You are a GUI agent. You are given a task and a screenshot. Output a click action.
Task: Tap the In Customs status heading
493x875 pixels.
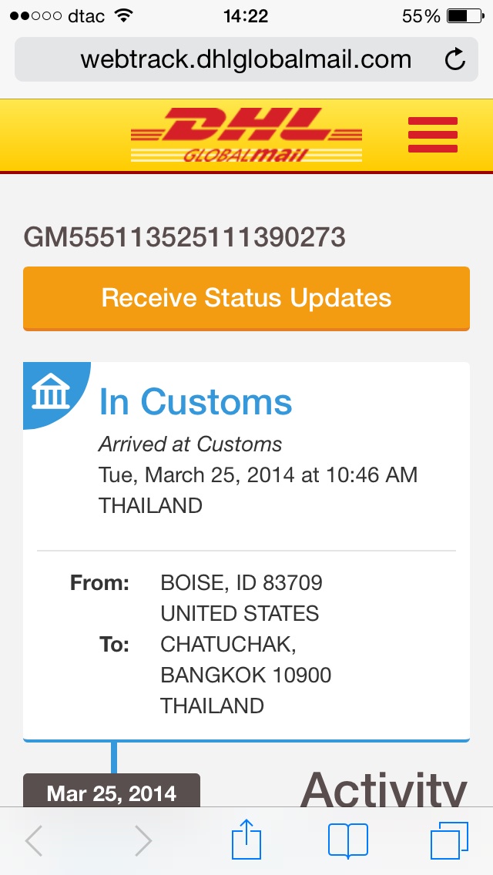click(x=196, y=402)
